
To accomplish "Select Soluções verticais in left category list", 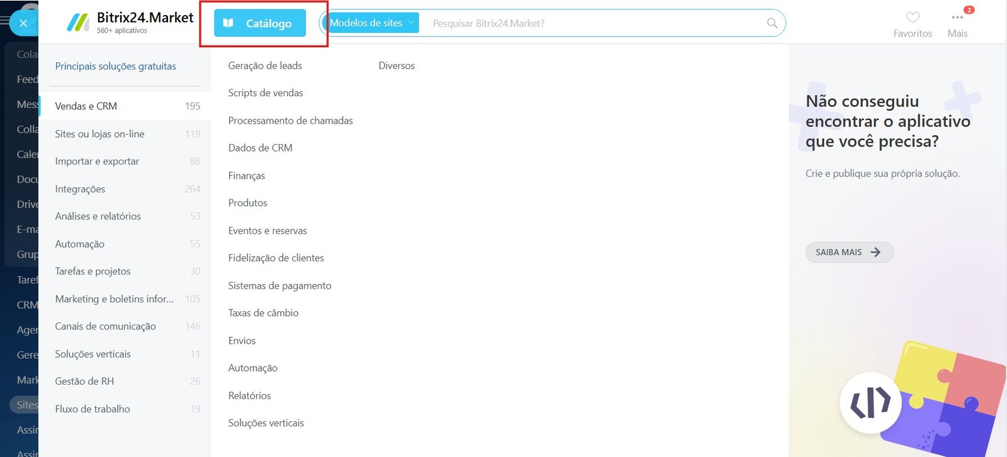I will (x=125, y=354).
